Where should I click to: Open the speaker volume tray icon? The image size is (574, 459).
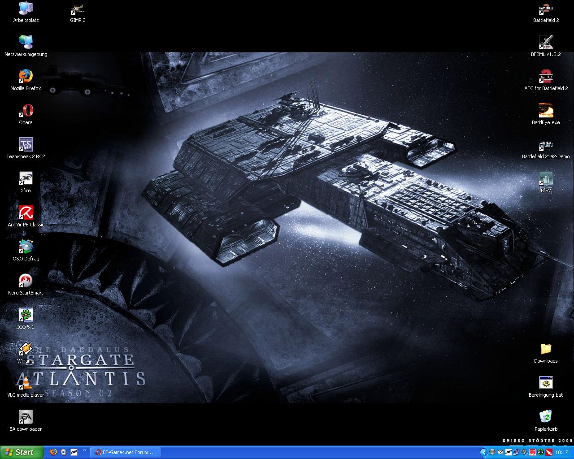coord(524,452)
